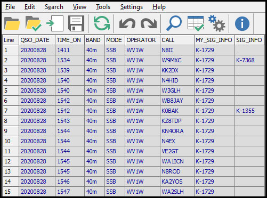Click MY_SIG_INFO K-1729 in W3GLH row

[x=215, y=90]
